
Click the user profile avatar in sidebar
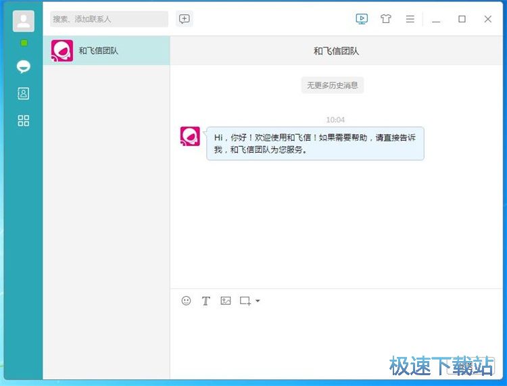[x=24, y=21]
